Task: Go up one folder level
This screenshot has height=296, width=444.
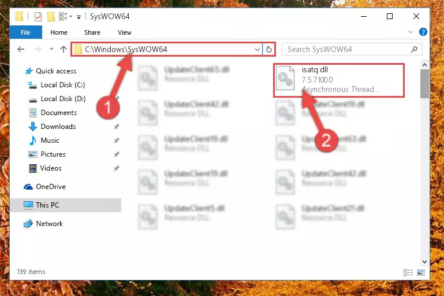Action: (x=64, y=49)
